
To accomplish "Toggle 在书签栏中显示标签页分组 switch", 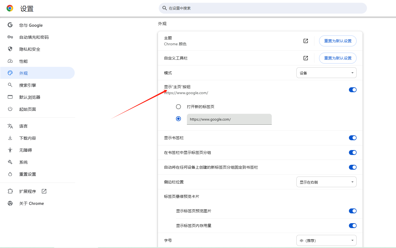I will 353,153.
